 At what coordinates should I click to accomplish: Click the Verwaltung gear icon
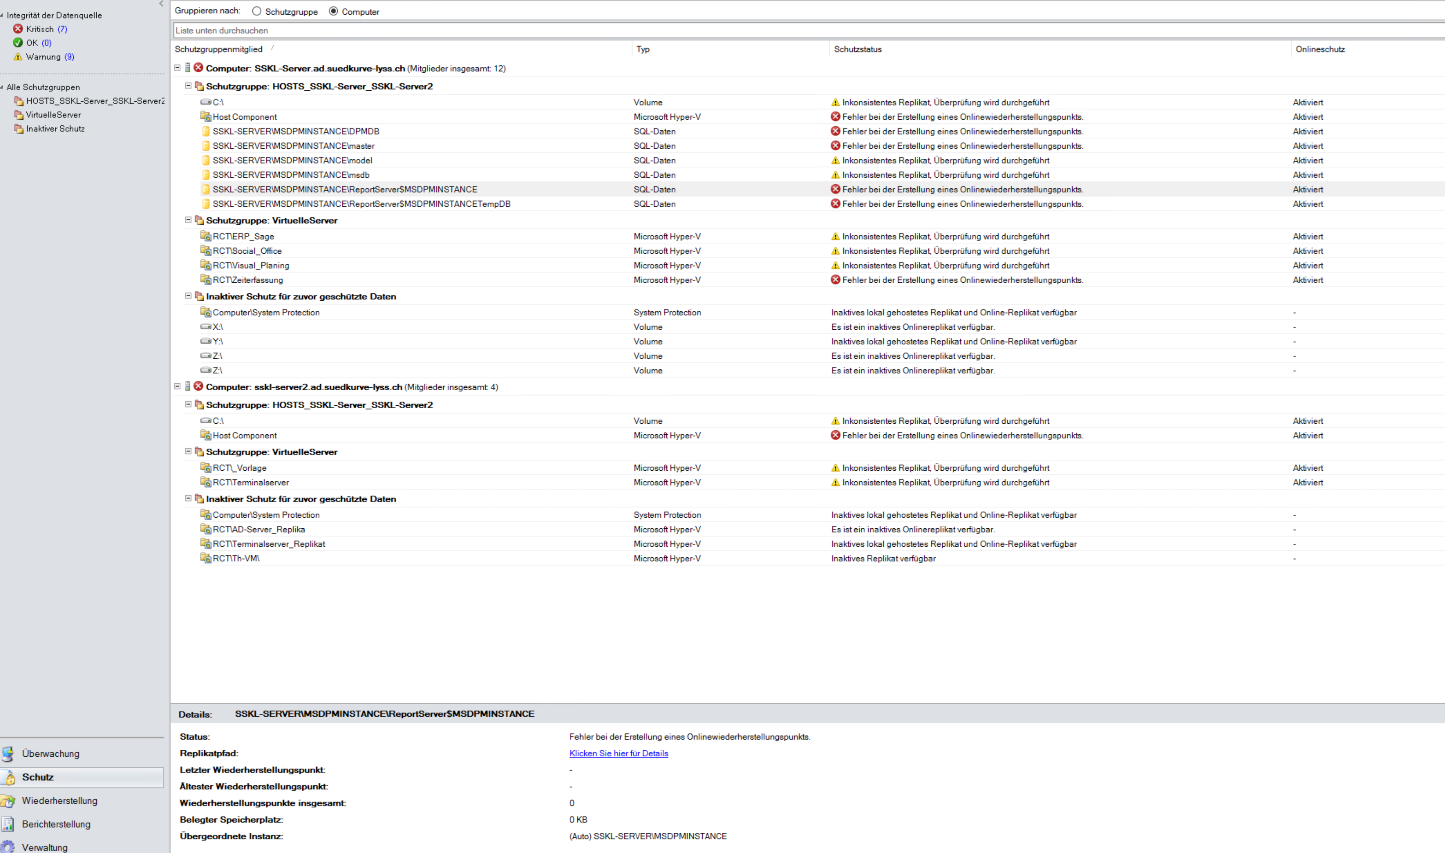(7, 847)
